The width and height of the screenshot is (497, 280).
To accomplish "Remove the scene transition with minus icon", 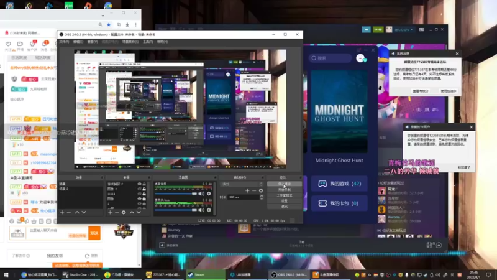I will [254, 190].
